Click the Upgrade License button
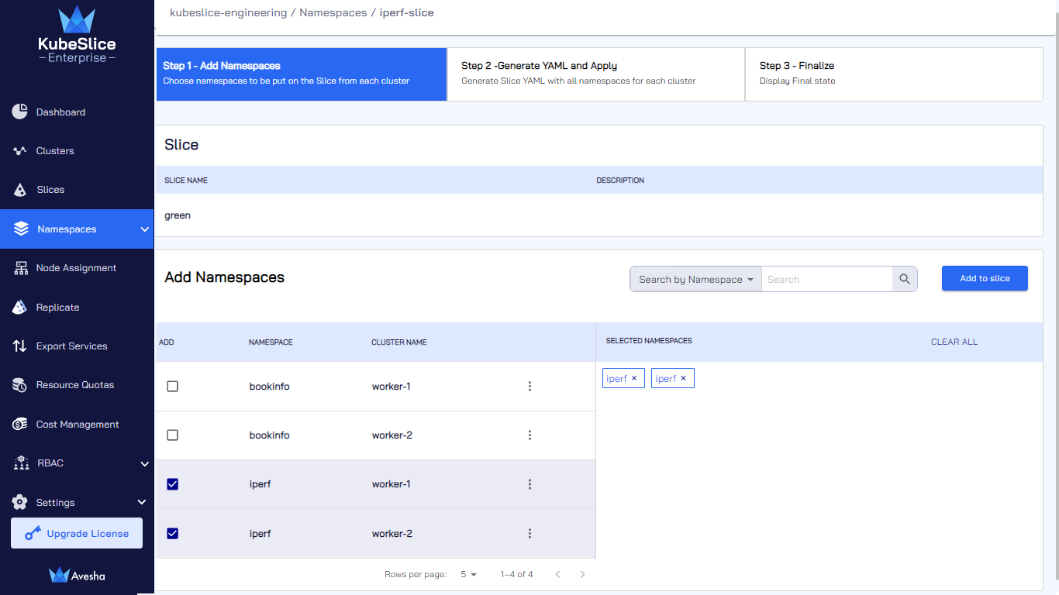The width and height of the screenshot is (1059, 595). coord(77,533)
